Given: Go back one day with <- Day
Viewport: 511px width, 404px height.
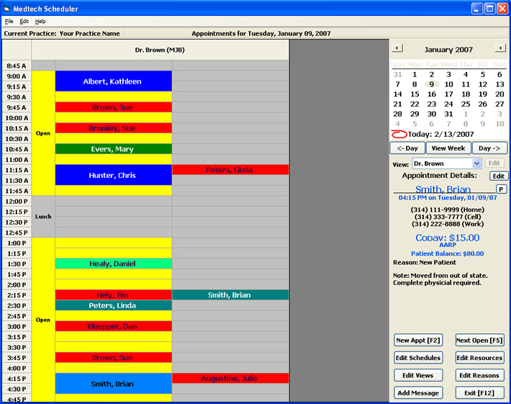Looking at the screenshot, I should point(407,148).
